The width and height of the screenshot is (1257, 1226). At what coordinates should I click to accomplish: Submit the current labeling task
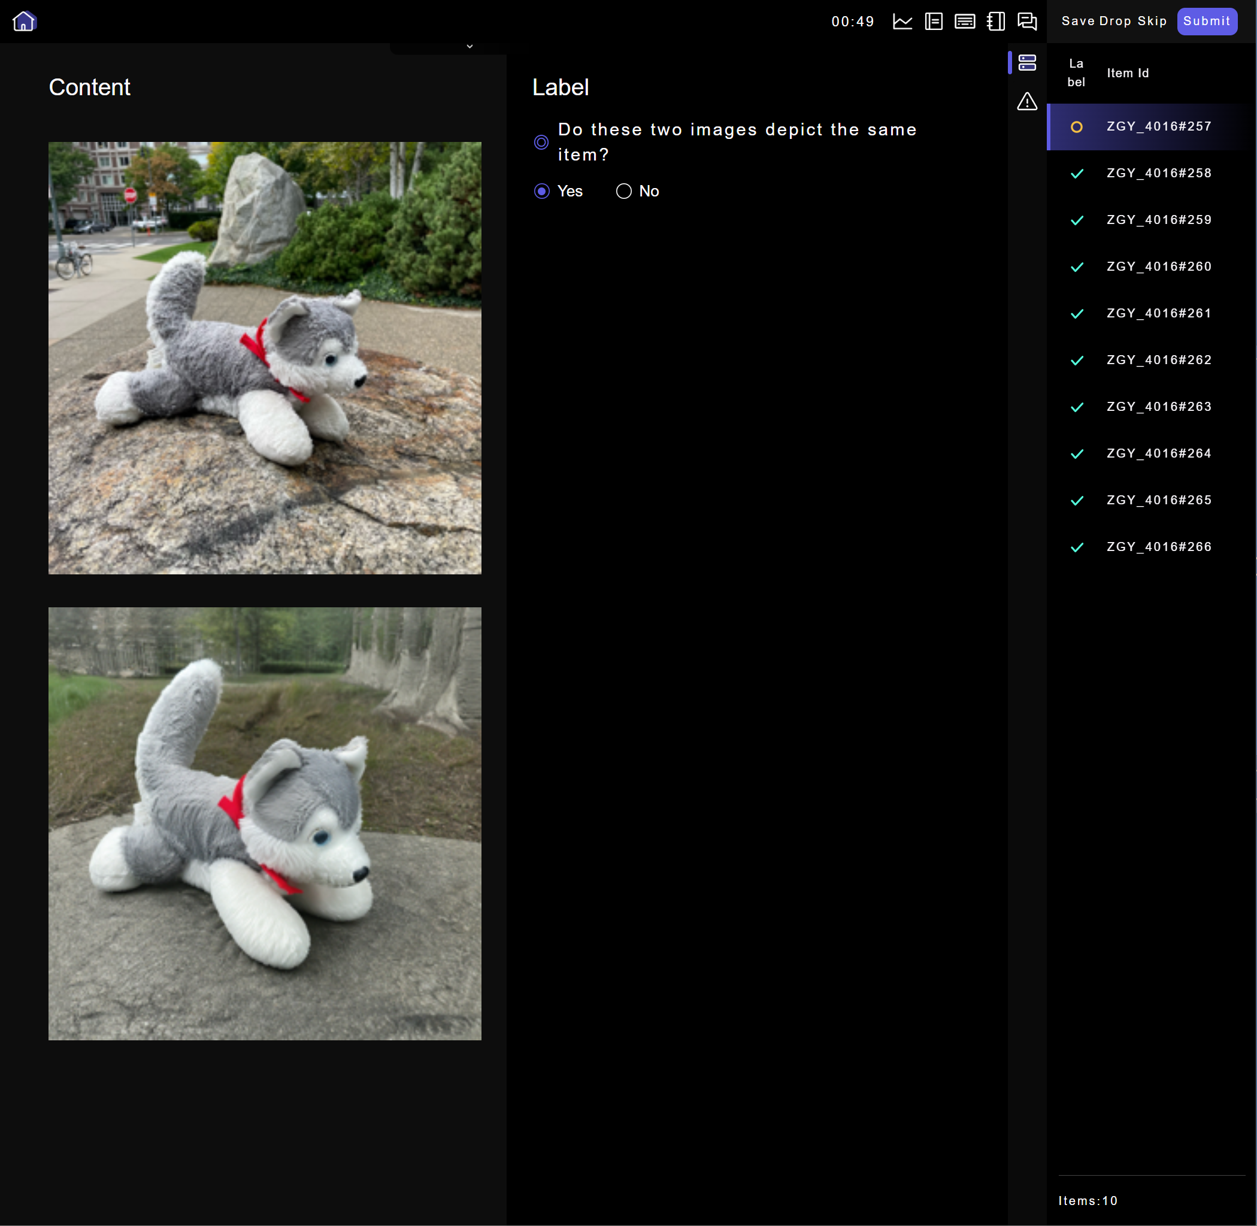pos(1206,21)
